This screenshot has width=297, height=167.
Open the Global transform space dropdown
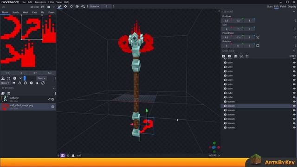pyautogui.click(x=94, y=6)
